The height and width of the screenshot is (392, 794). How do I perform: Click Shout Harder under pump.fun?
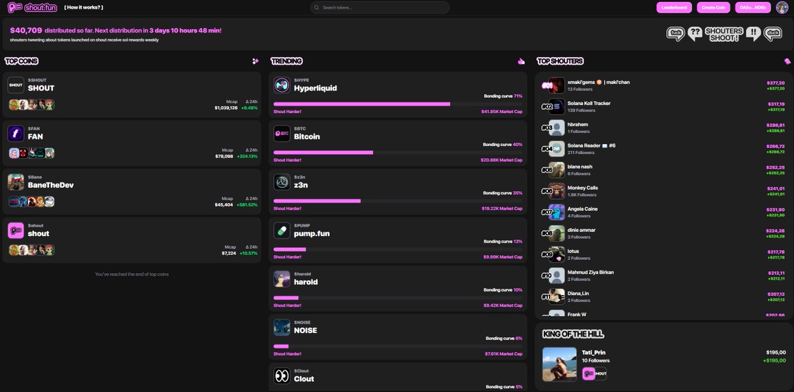[x=287, y=256]
